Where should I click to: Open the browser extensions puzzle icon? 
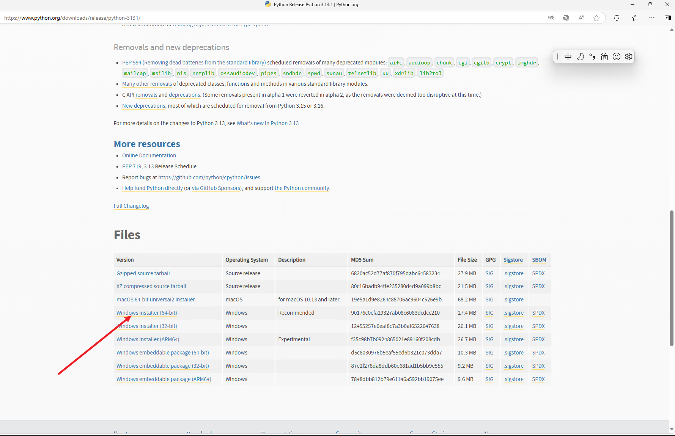point(617,18)
